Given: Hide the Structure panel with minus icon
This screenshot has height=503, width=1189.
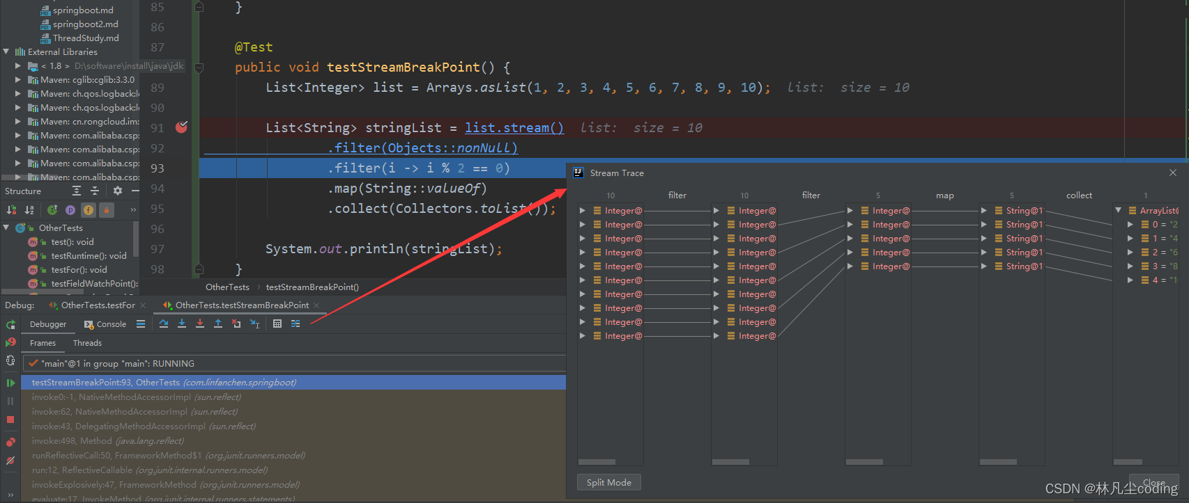Looking at the screenshot, I should coord(135,191).
